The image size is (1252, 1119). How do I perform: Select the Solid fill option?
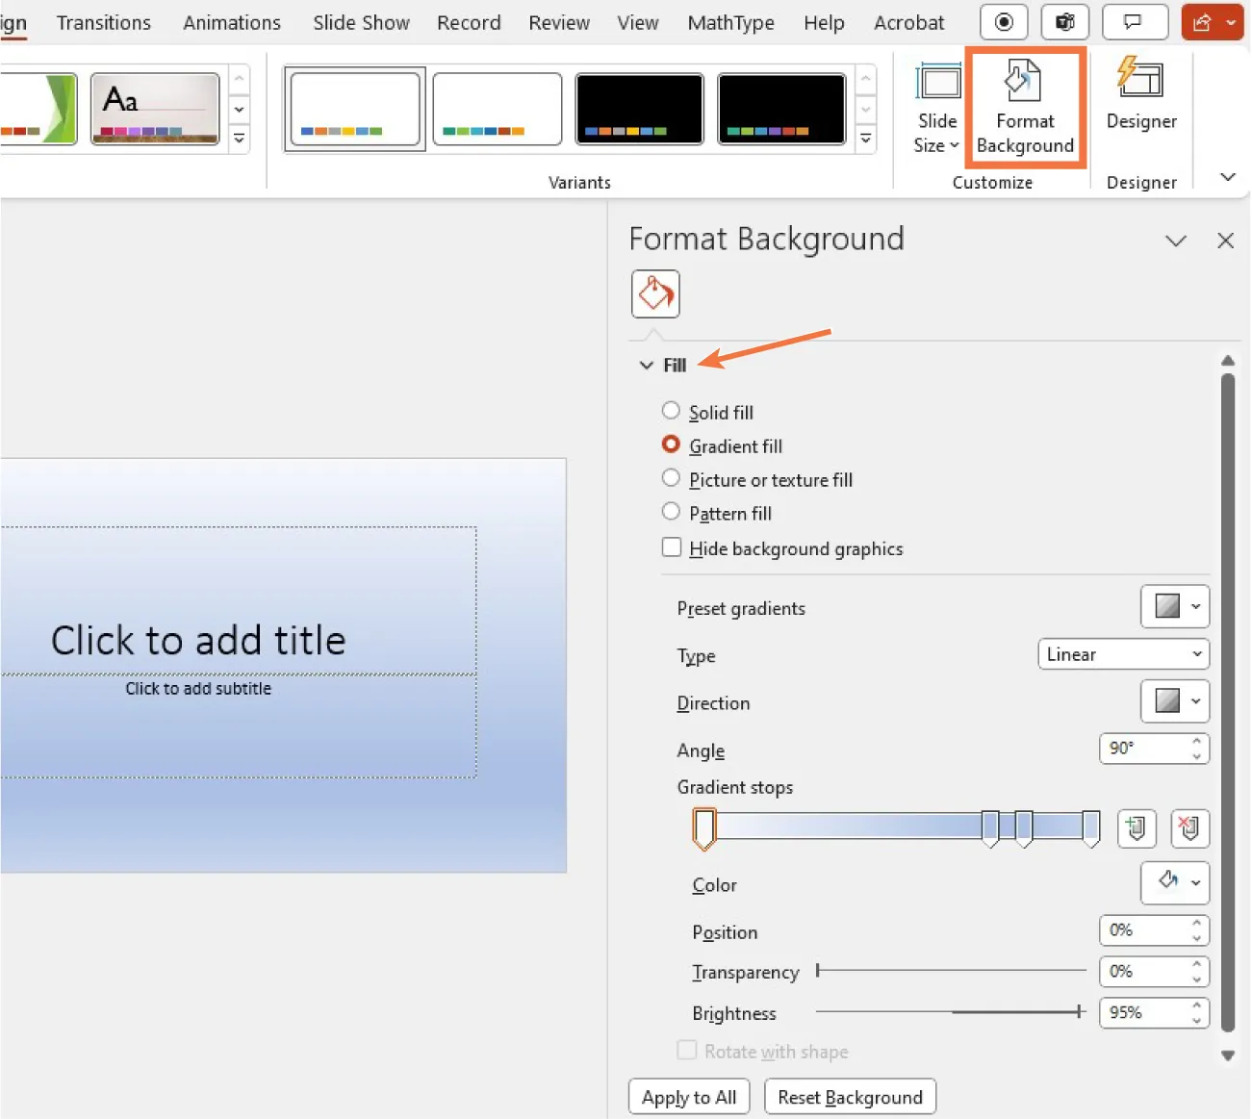(x=671, y=411)
